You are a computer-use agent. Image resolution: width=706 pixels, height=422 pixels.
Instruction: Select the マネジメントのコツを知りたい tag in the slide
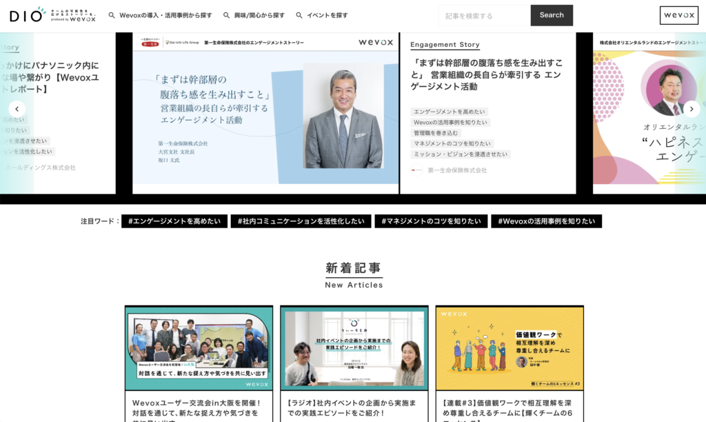tap(452, 143)
